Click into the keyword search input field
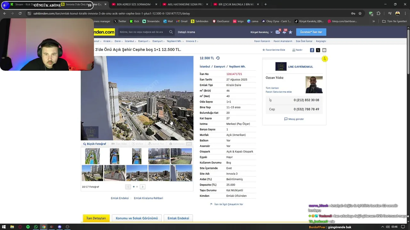The height and width of the screenshot is (230, 410). click(143, 32)
